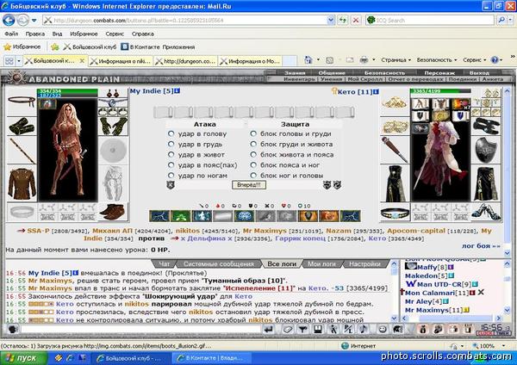Open tab list dropdown next to Quick Tabs
Screen dimensions: 517x365
(19, 61)
